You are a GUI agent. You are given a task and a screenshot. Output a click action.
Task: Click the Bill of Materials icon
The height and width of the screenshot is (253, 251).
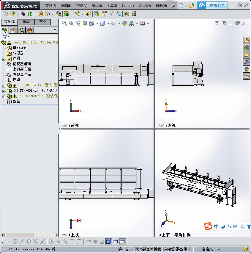(97, 14)
